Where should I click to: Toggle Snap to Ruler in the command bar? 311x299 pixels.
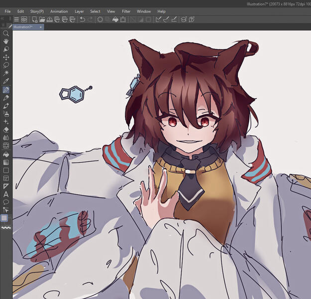(158, 19)
